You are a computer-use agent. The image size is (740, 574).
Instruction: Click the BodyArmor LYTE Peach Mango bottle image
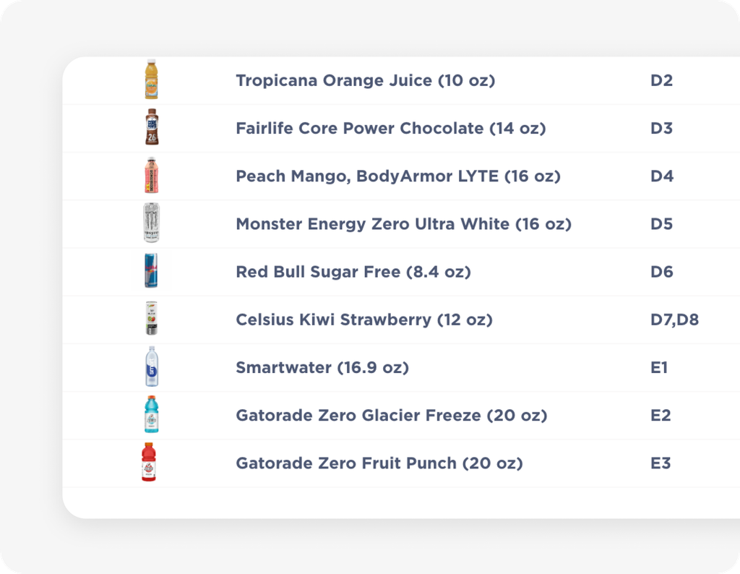click(151, 176)
